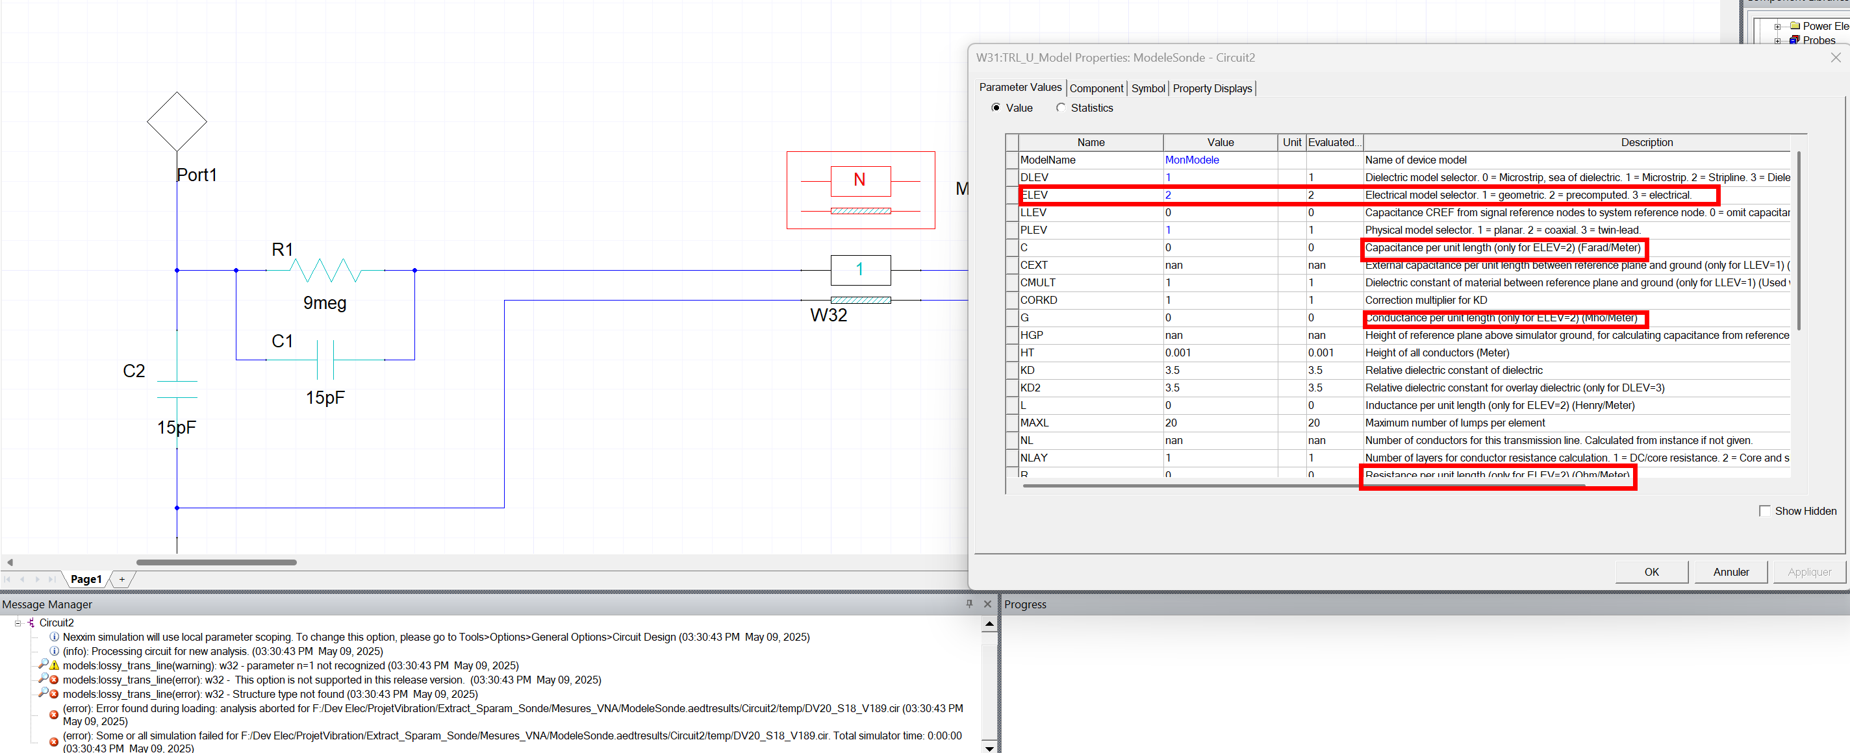Collapse the Circuit2 message tree node
1850x753 pixels.
coord(18,623)
